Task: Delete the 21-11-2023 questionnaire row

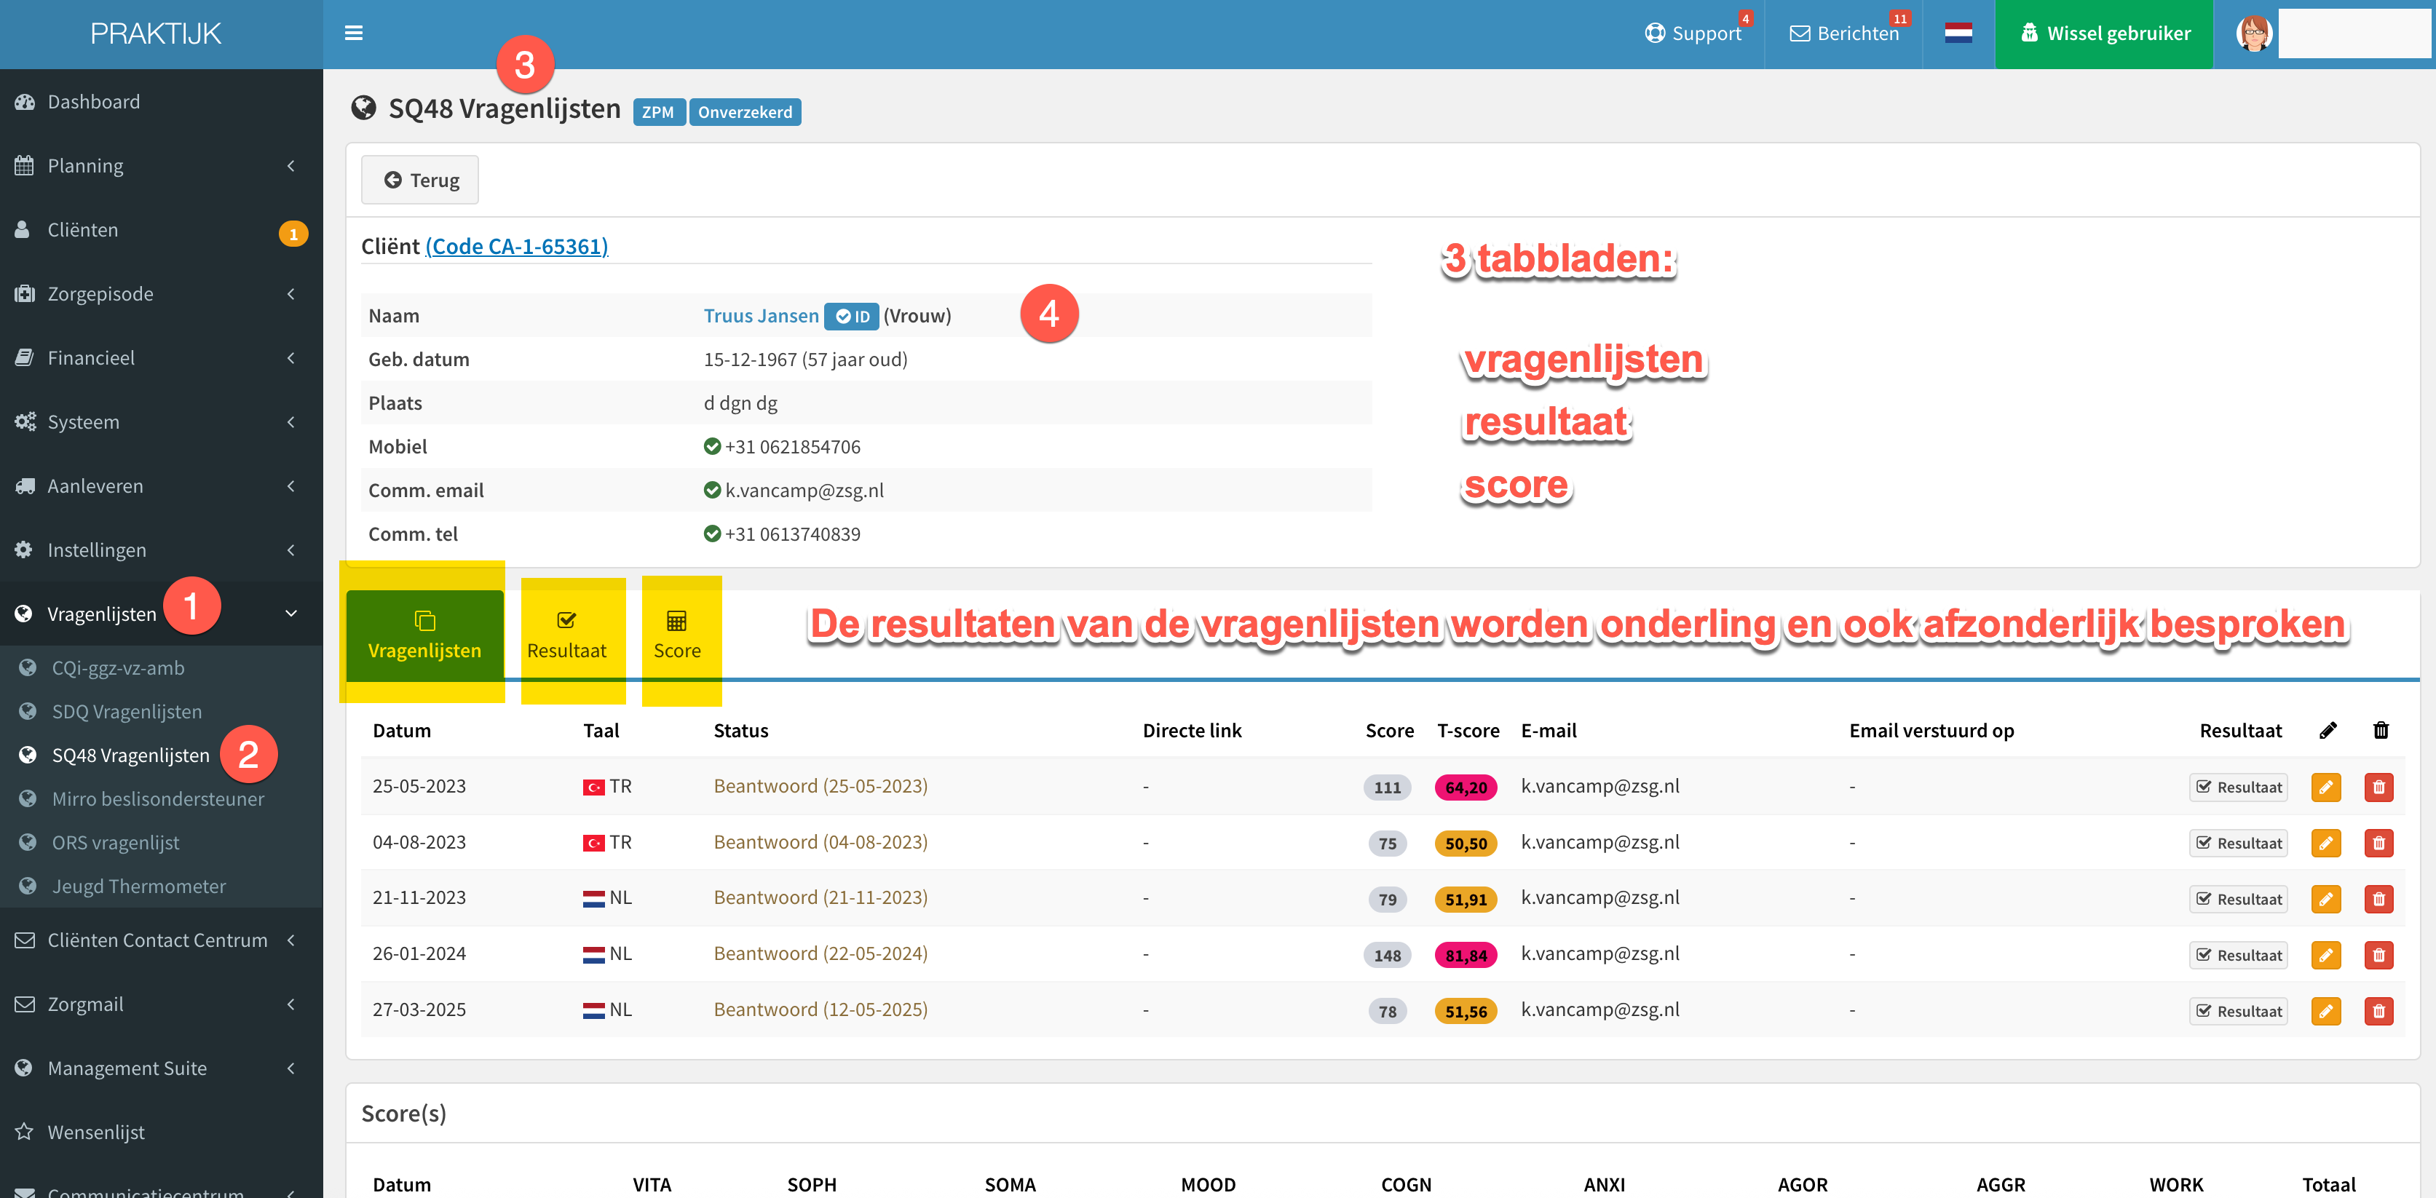Action: click(2379, 898)
